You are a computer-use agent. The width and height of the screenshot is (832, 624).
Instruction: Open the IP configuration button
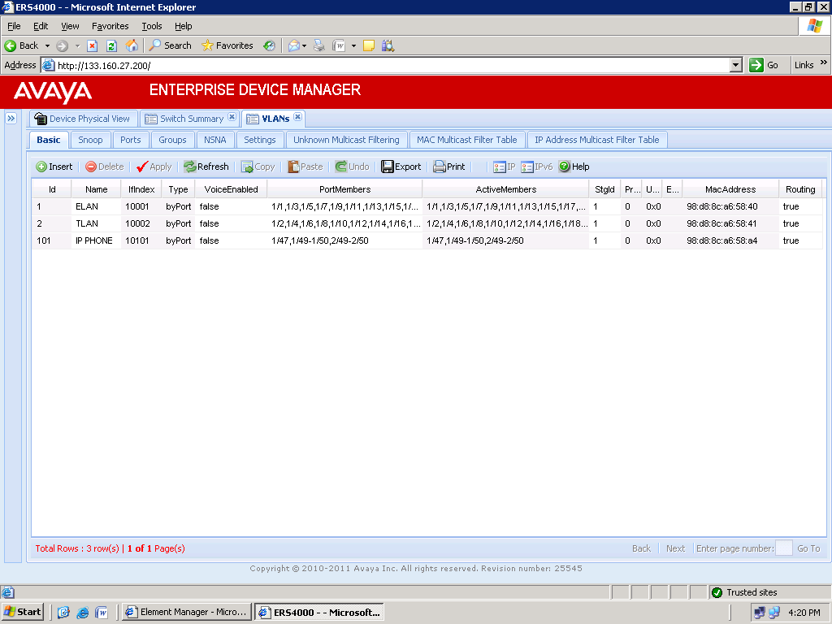(x=504, y=167)
